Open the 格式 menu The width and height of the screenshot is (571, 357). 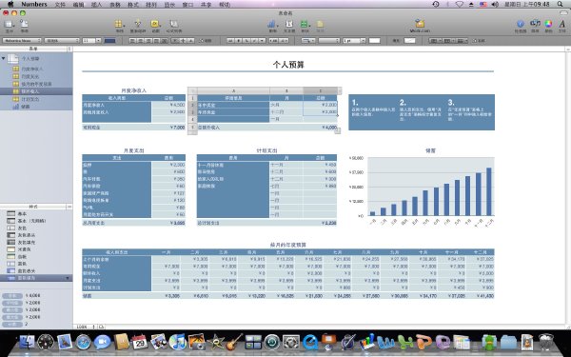point(133,5)
